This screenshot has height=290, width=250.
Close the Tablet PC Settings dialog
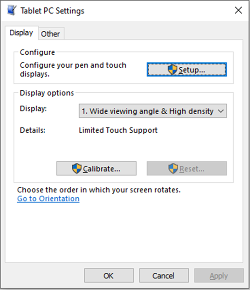pyautogui.click(x=238, y=10)
